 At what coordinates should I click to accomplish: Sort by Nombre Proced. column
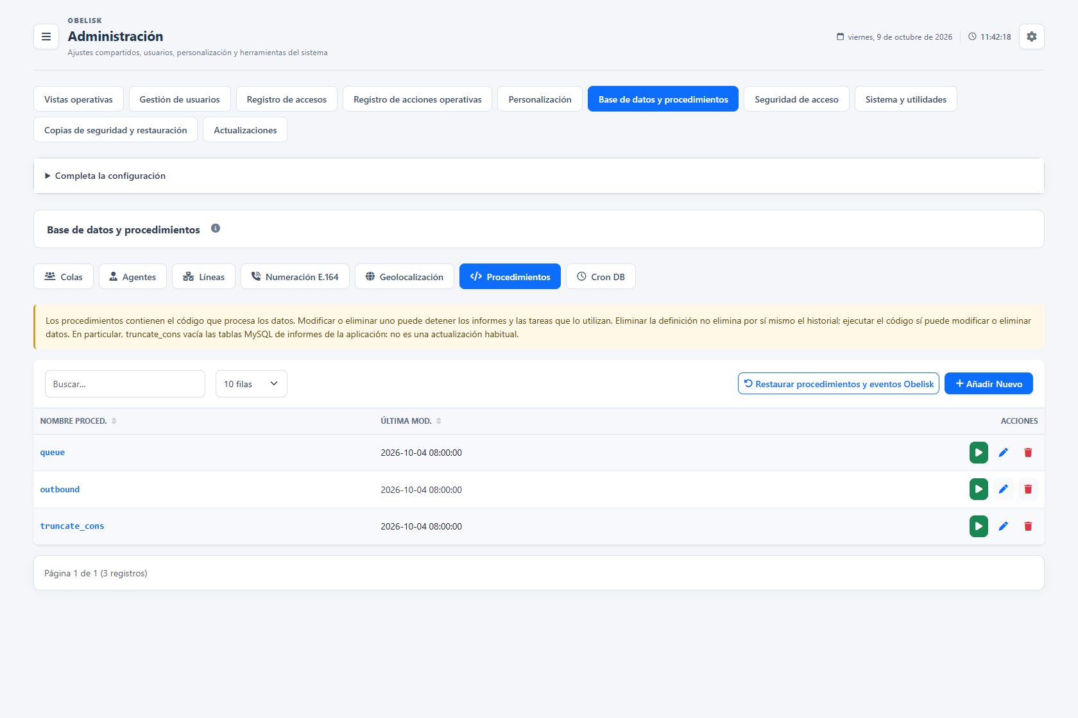(x=78, y=421)
